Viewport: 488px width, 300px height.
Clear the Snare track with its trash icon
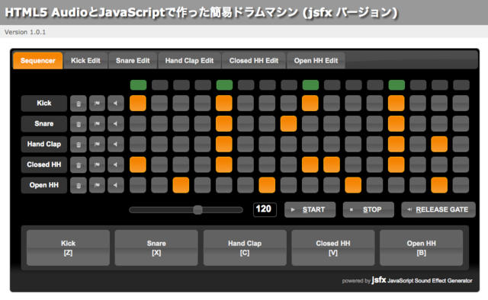coord(79,123)
